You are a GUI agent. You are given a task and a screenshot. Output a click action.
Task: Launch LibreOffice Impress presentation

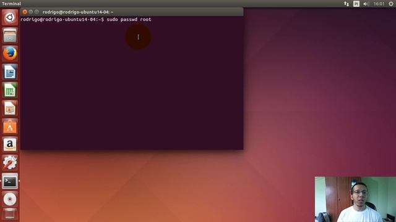click(10, 109)
